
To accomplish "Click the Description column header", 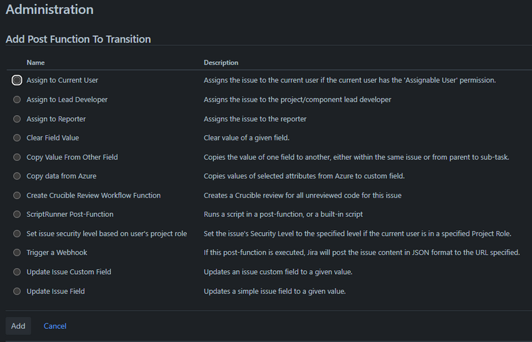I will point(221,63).
